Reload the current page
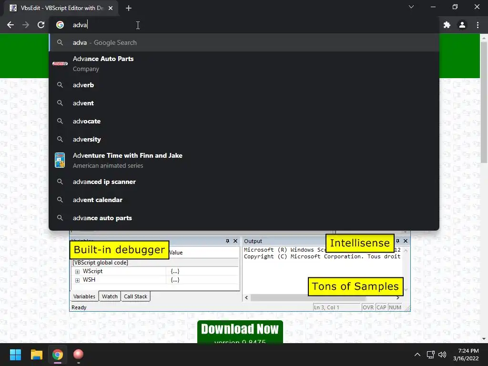Screen dimensions: 488x366 (41, 25)
